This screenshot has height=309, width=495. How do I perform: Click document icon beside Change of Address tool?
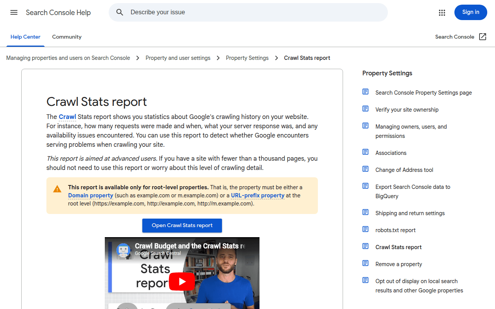(x=365, y=169)
